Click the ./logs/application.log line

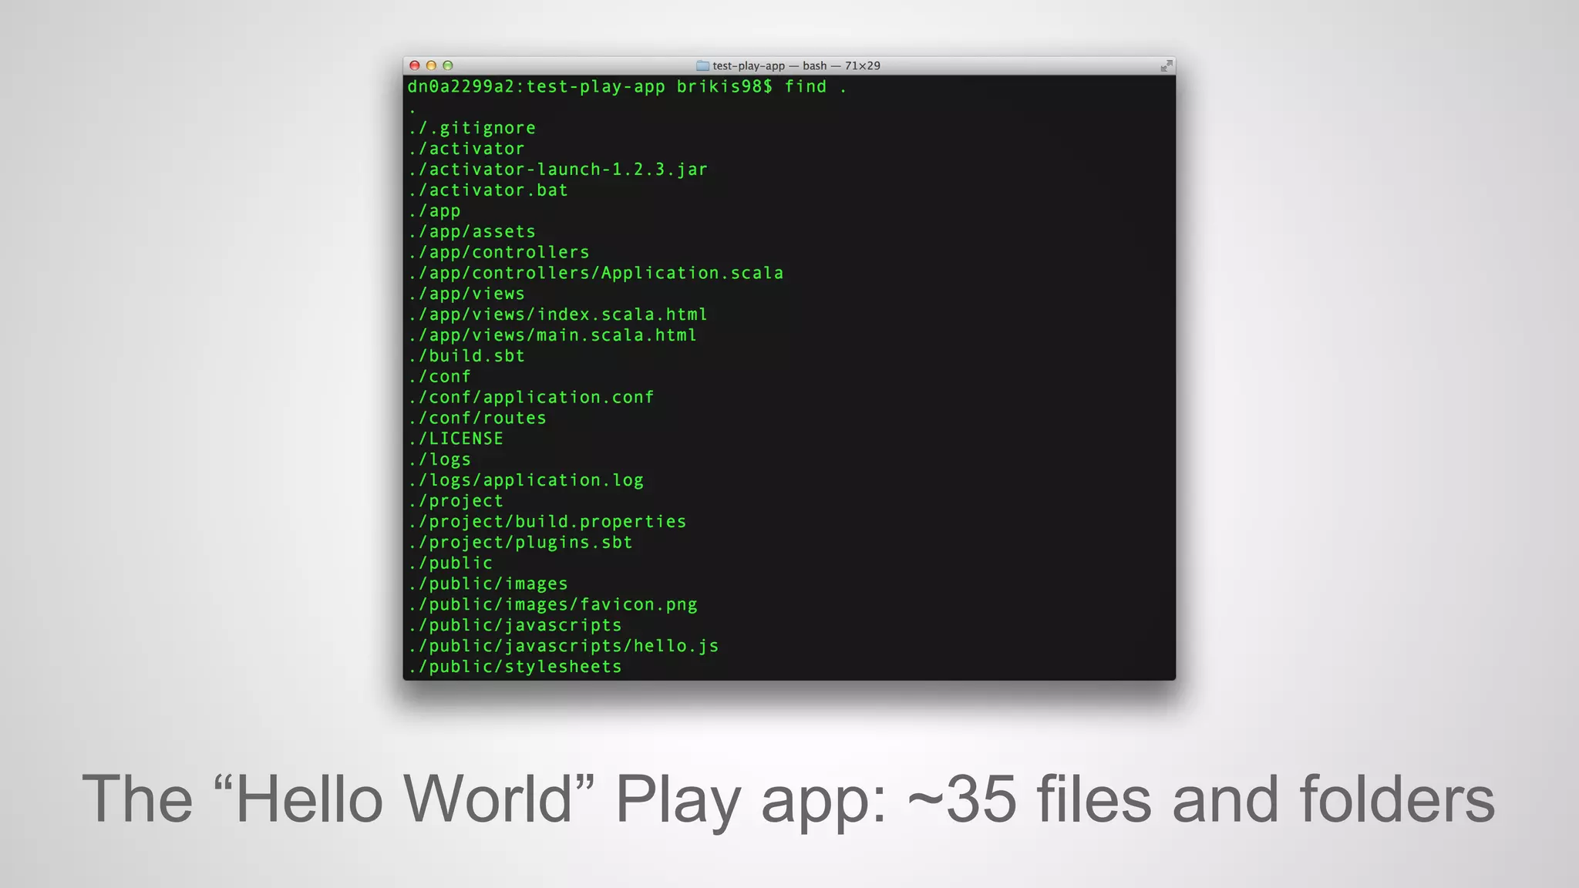click(x=526, y=480)
